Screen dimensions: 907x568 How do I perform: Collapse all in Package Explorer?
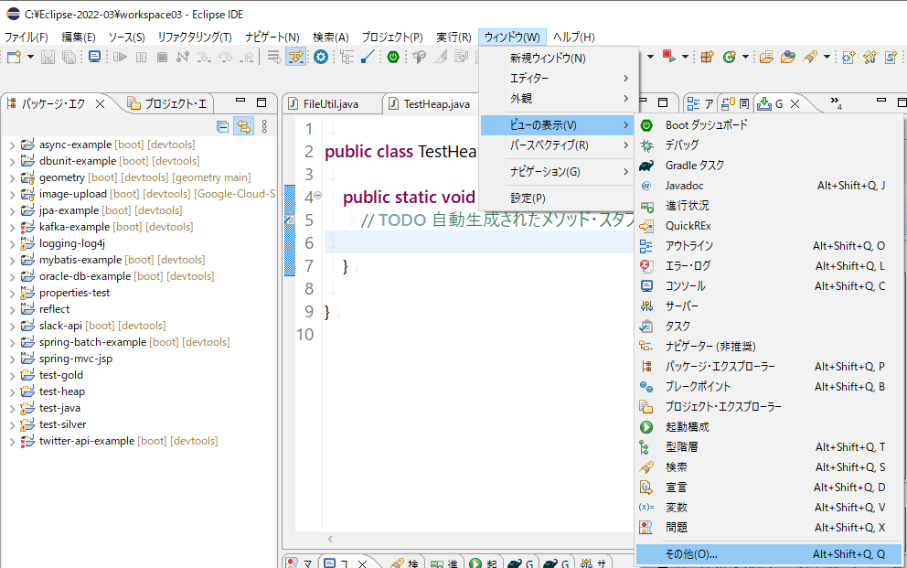tap(222, 126)
